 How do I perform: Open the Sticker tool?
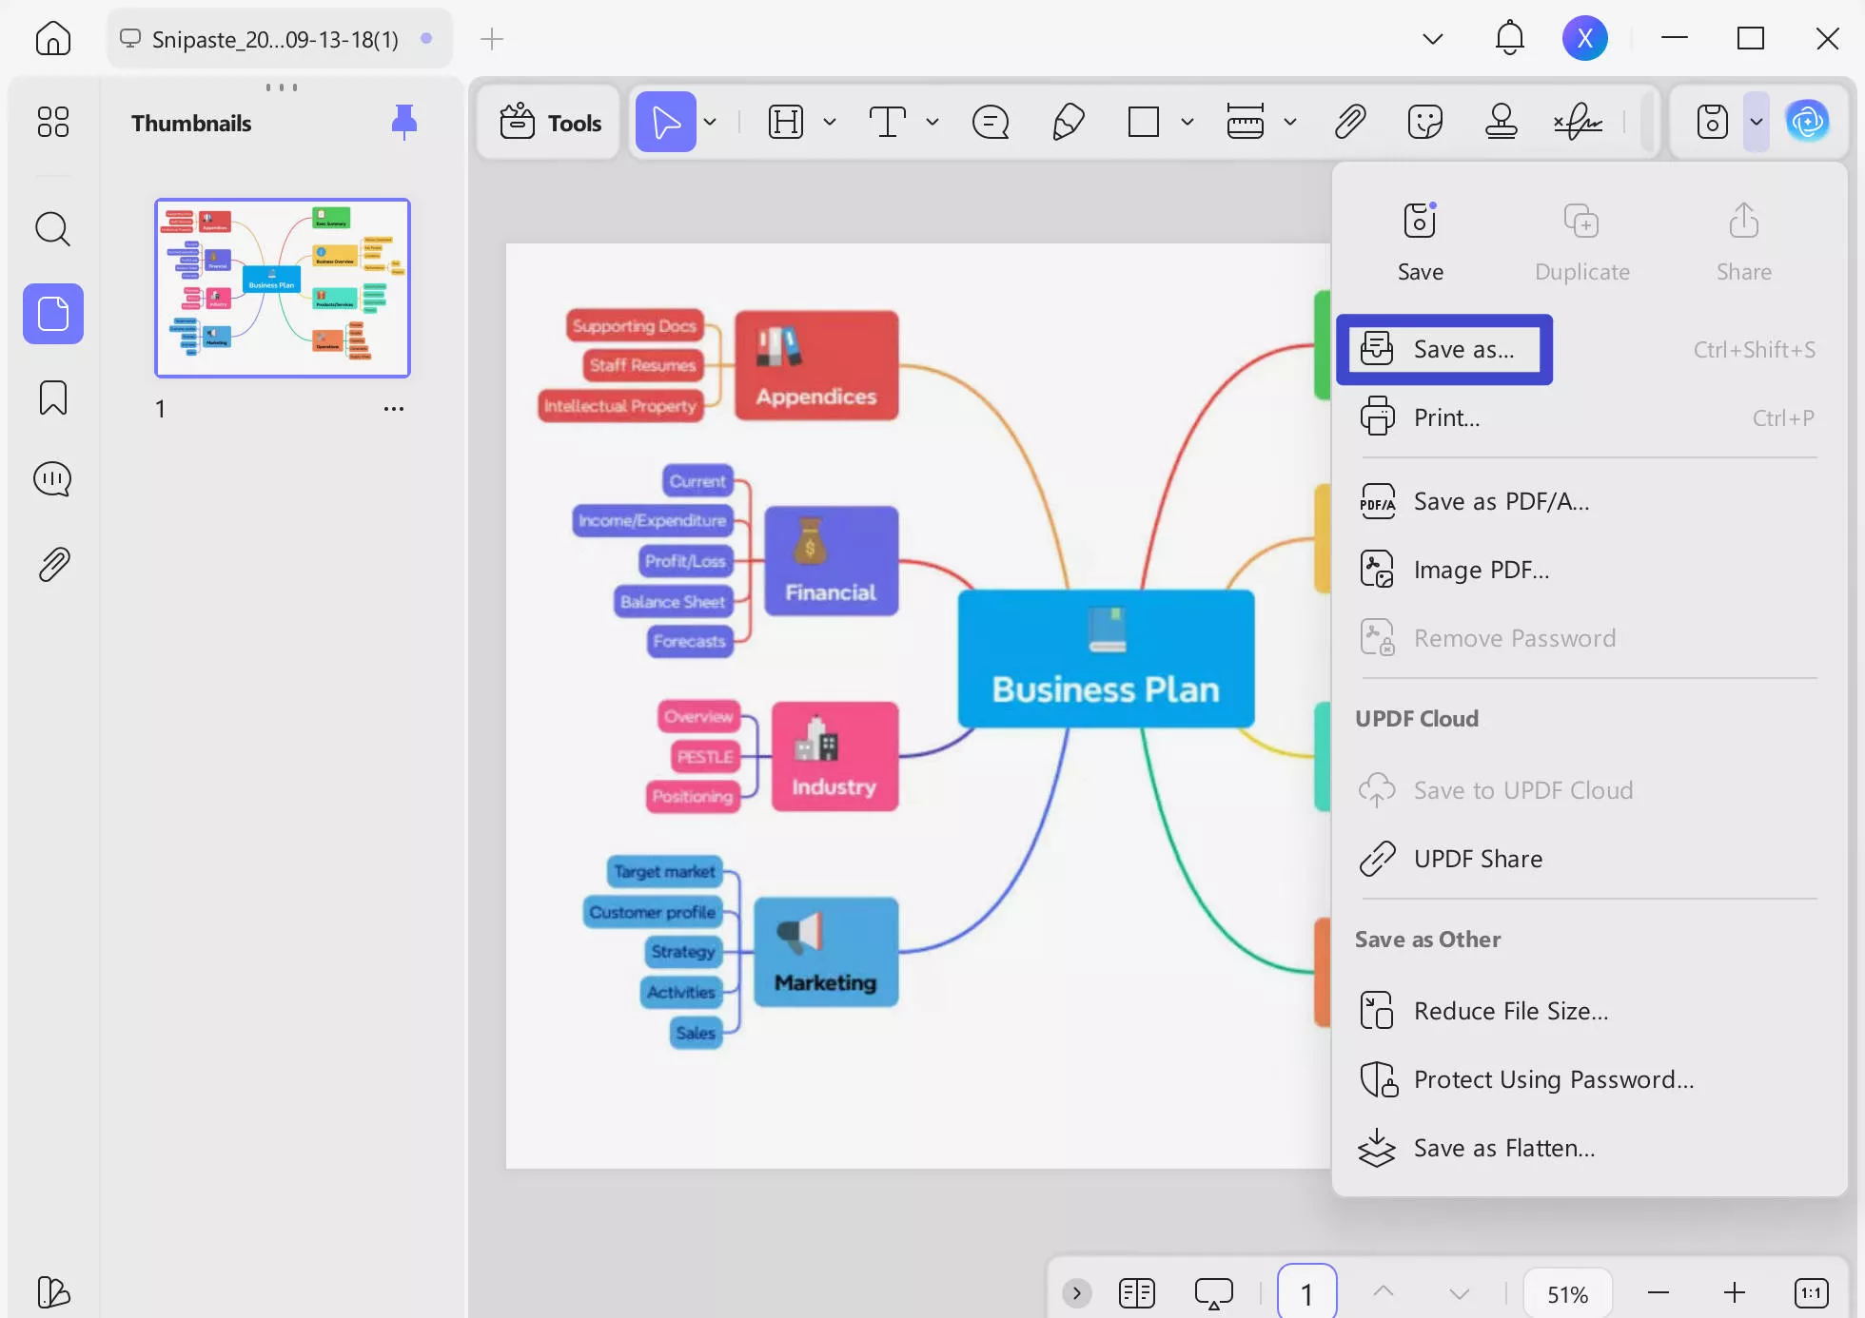(x=1425, y=122)
